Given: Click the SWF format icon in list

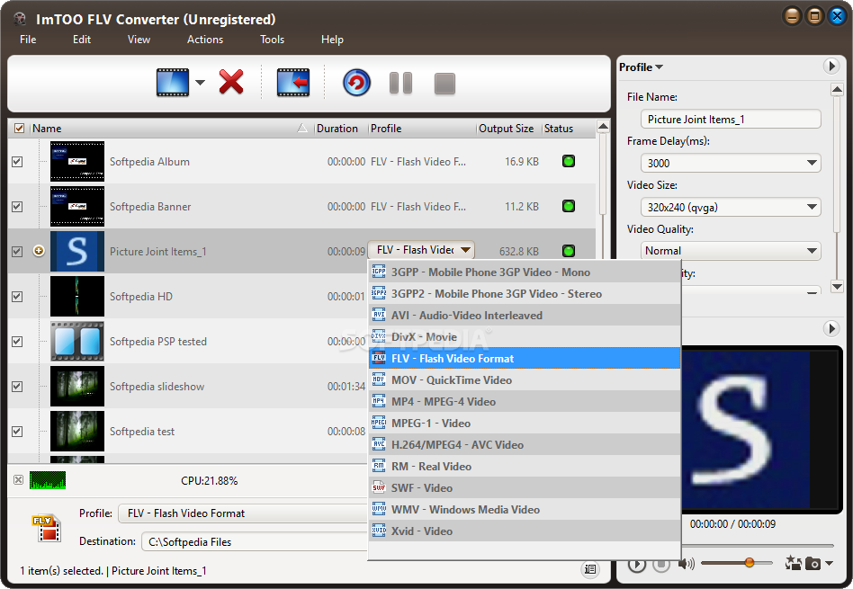Looking at the screenshot, I should pos(379,487).
